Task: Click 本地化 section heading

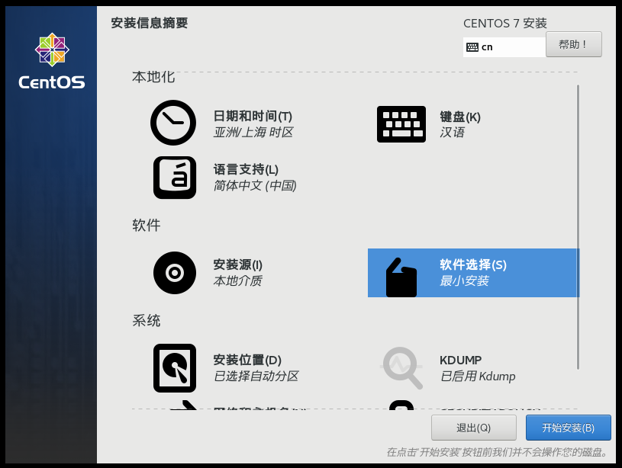Action: point(153,77)
